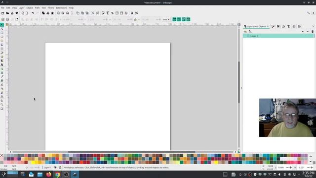Screen dimensions: 316x178
Task: Open the units mm dropdown
Action: (x=166, y=19)
